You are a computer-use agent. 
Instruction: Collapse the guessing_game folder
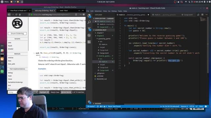coord(104,39)
